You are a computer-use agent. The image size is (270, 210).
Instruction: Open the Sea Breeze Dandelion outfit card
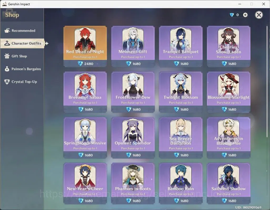pyautogui.click(x=181, y=138)
